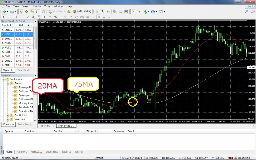Switch chart to H4 timeframe
This screenshot has width=256, height=160.
[93, 17]
